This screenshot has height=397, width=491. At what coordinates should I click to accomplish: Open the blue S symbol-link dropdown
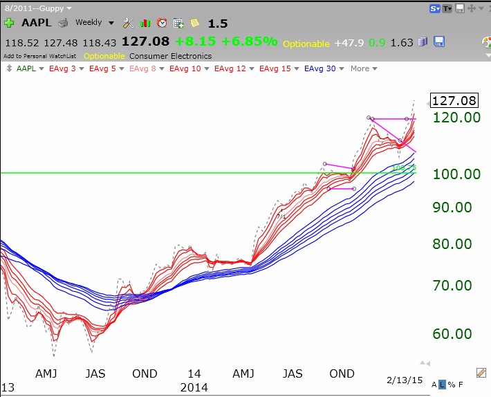click(x=435, y=9)
